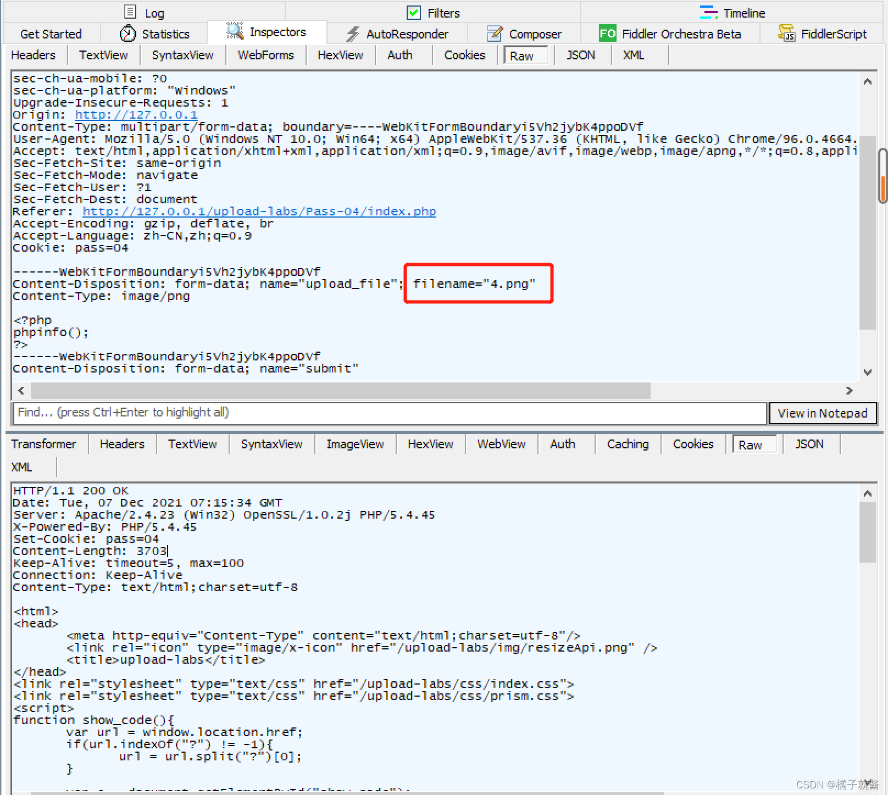Follow the Origin http://127.0.0.1 link
Image resolution: width=888 pixels, height=795 pixels.
coord(136,115)
